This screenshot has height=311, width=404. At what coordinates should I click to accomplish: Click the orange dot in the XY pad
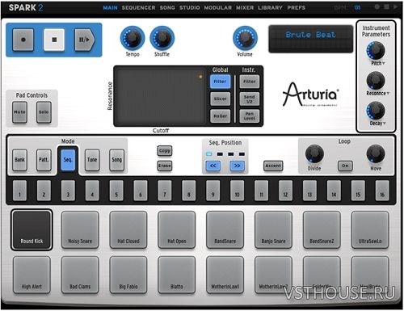click(x=200, y=77)
